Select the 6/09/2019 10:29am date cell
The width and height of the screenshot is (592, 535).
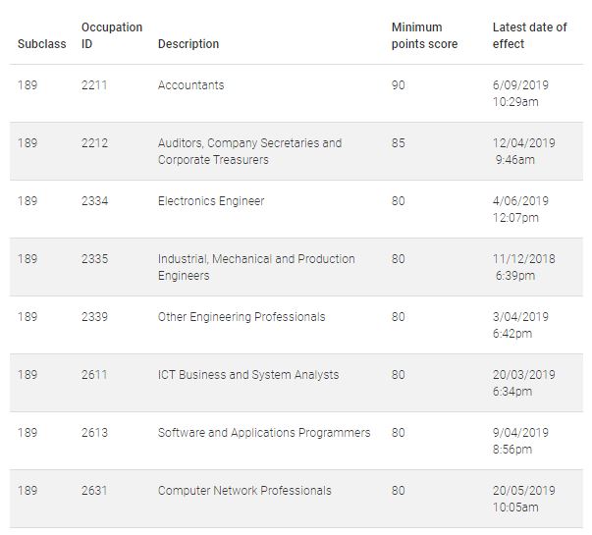[x=520, y=93]
